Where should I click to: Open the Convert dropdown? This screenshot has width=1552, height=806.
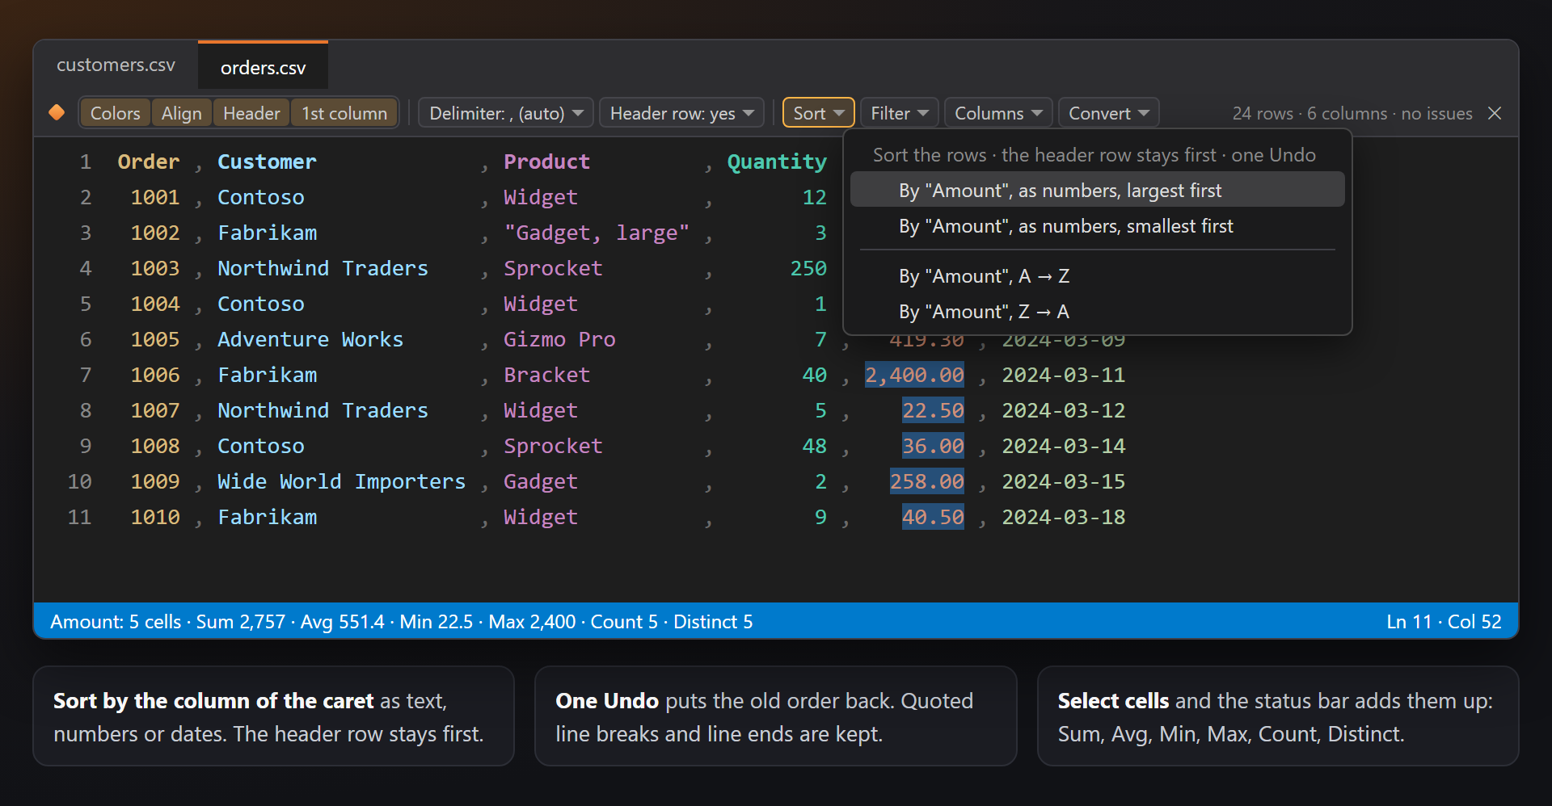1109,113
